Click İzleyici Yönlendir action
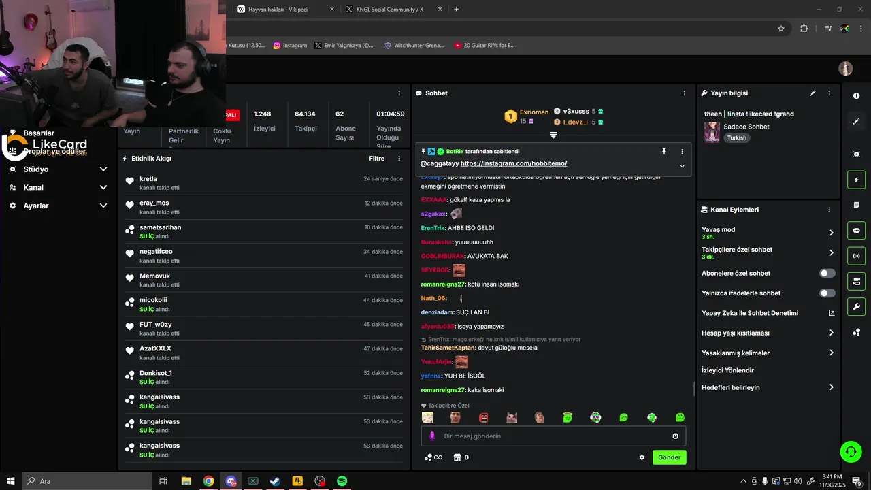This screenshot has width=871, height=490. (727, 370)
